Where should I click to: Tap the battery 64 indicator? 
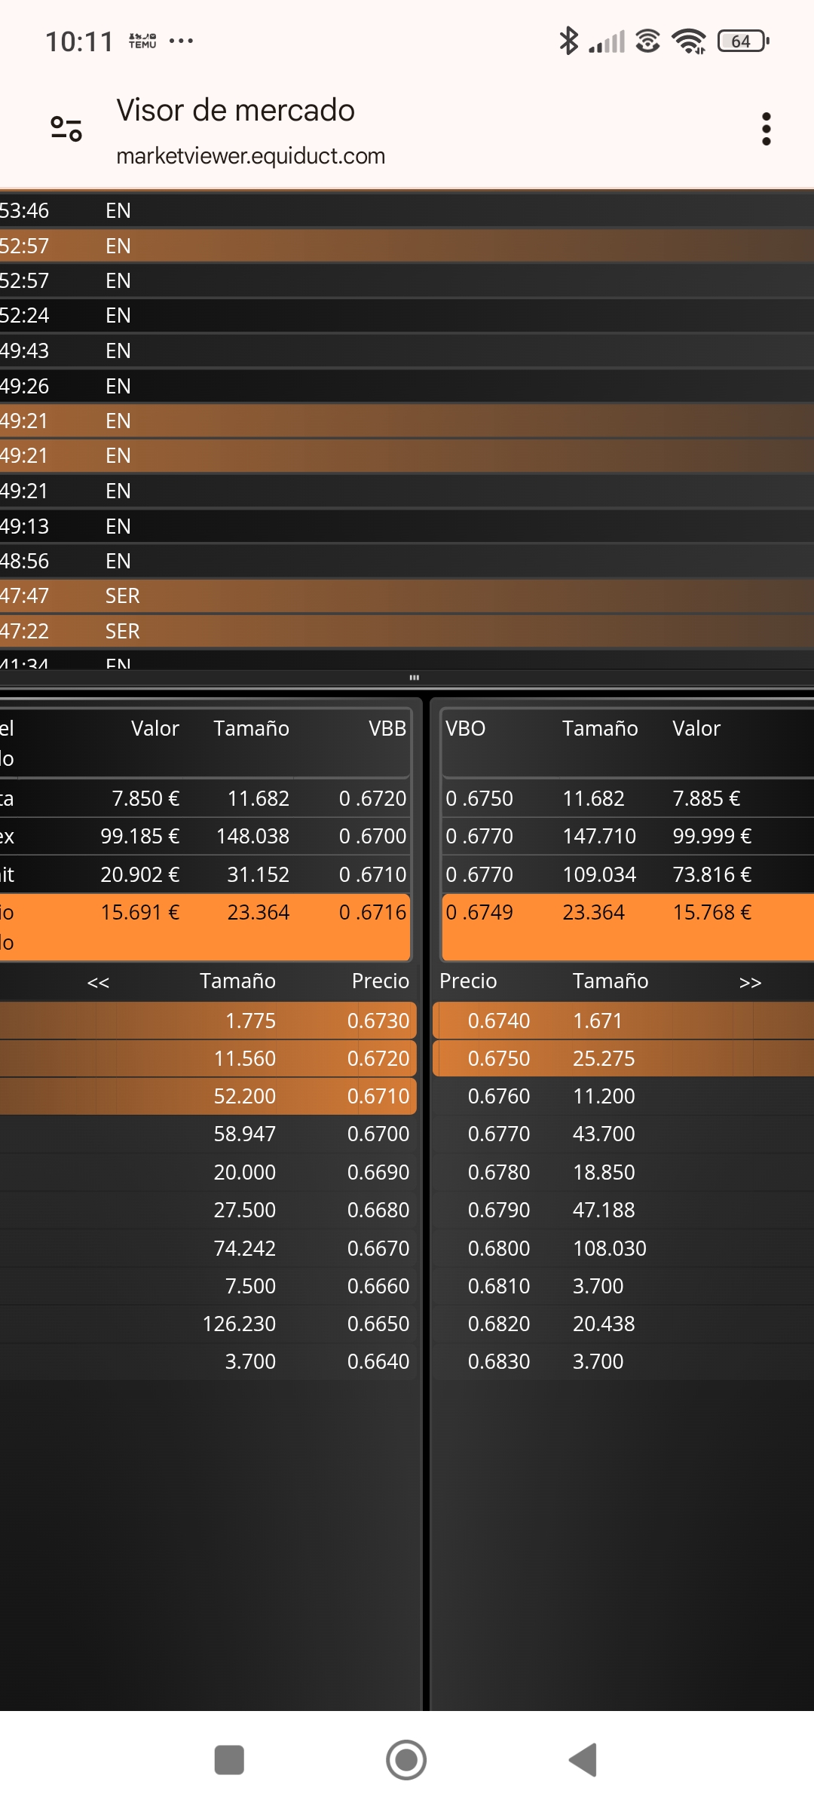coord(743,41)
